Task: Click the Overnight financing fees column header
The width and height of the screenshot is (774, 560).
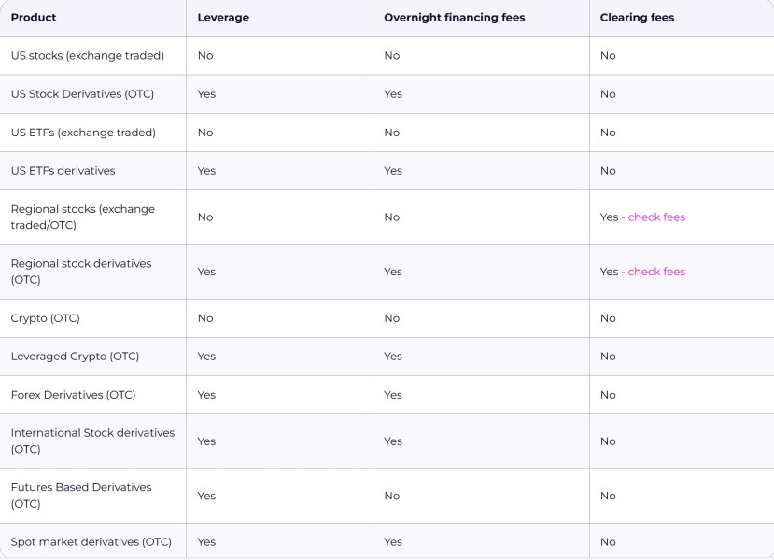Action: (x=454, y=18)
